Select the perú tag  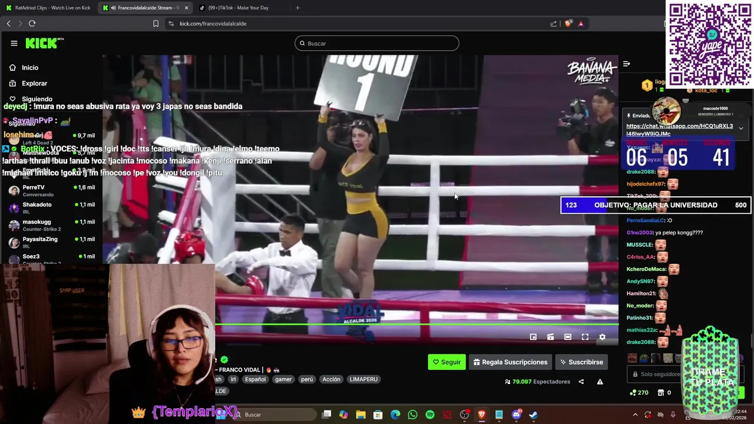(x=307, y=379)
